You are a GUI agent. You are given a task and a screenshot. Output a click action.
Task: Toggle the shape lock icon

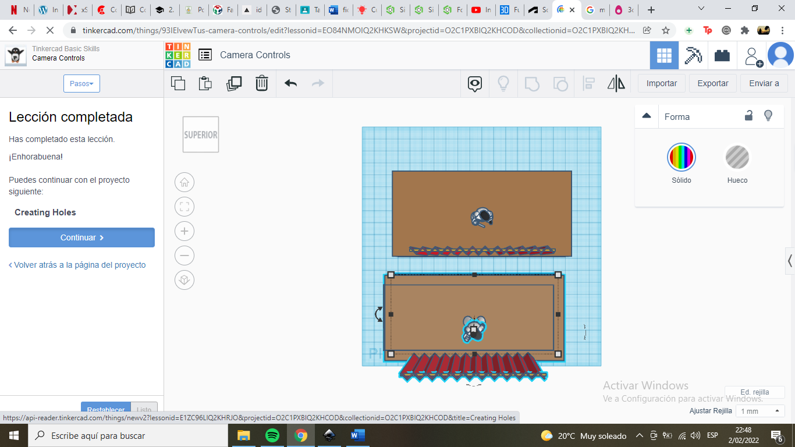(x=748, y=116)
